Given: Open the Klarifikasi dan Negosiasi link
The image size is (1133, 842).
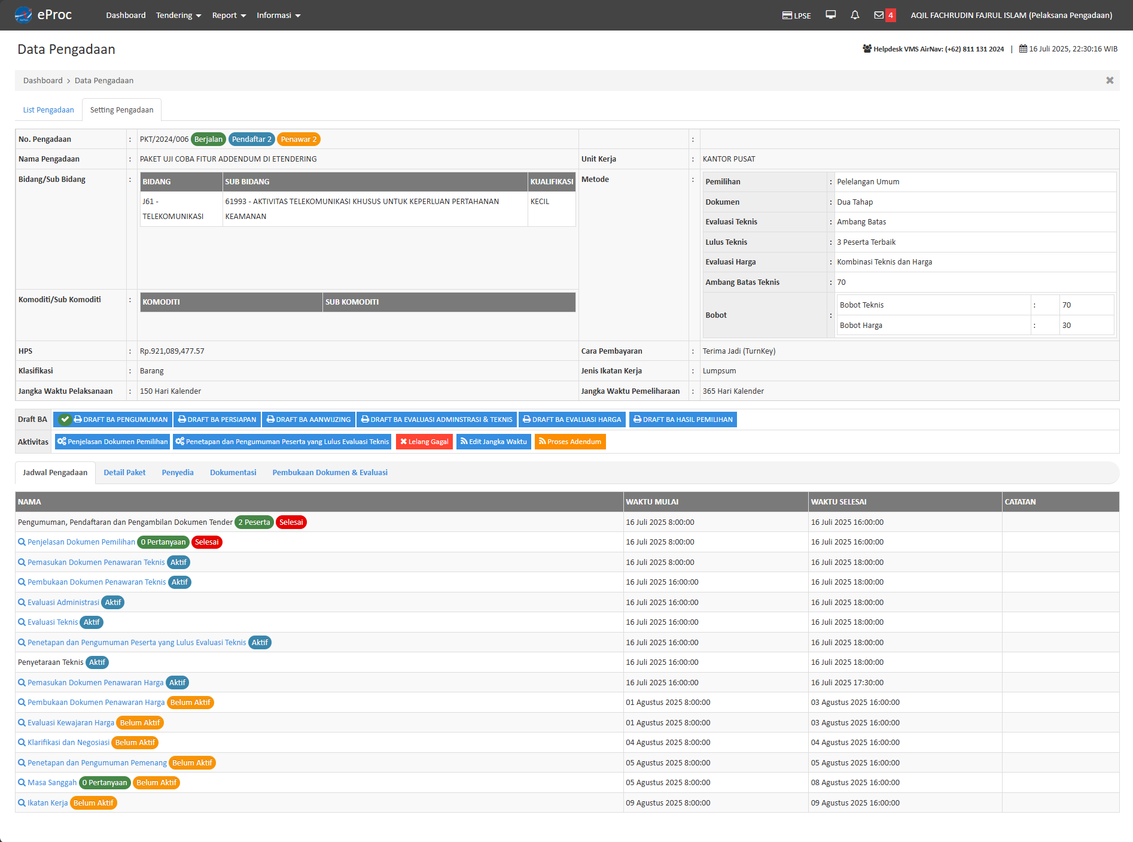Looking at the screenshot, I should tap(68, 743).
